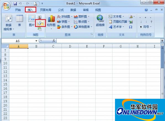
Task: Click the Undo icon in quick access
Action: click(20, 4)
